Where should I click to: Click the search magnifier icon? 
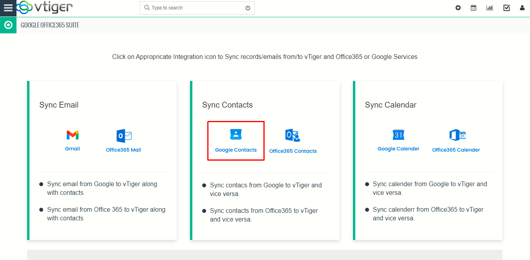tap(147, 8)
